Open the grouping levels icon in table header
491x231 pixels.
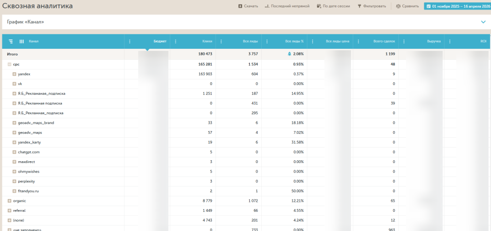[x=11, y=42]
